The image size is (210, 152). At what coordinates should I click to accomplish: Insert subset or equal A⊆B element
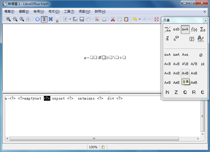pyautogui.click(x=176, y=73)
